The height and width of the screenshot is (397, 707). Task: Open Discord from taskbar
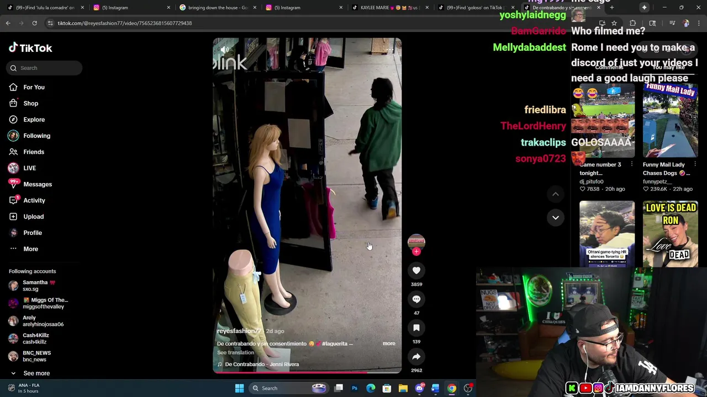tap(419, 388)
